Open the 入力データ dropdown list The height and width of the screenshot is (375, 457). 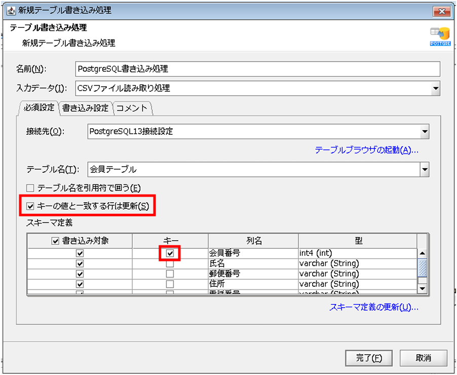click(x=435, y=88)
